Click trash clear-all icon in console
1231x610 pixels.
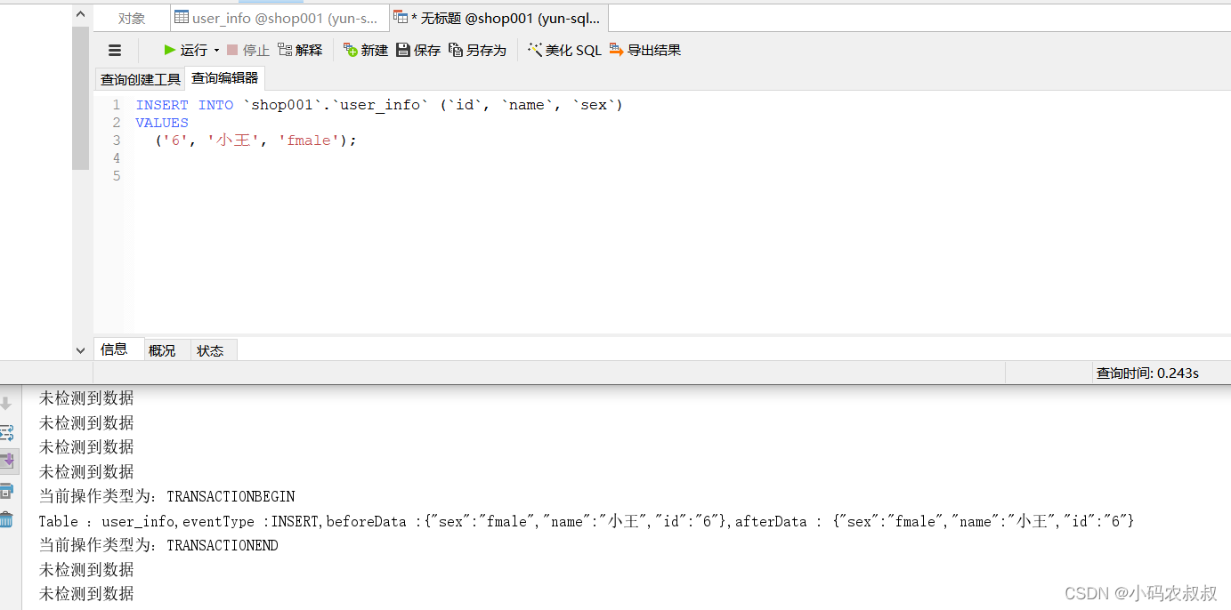[x=6, y=519]
